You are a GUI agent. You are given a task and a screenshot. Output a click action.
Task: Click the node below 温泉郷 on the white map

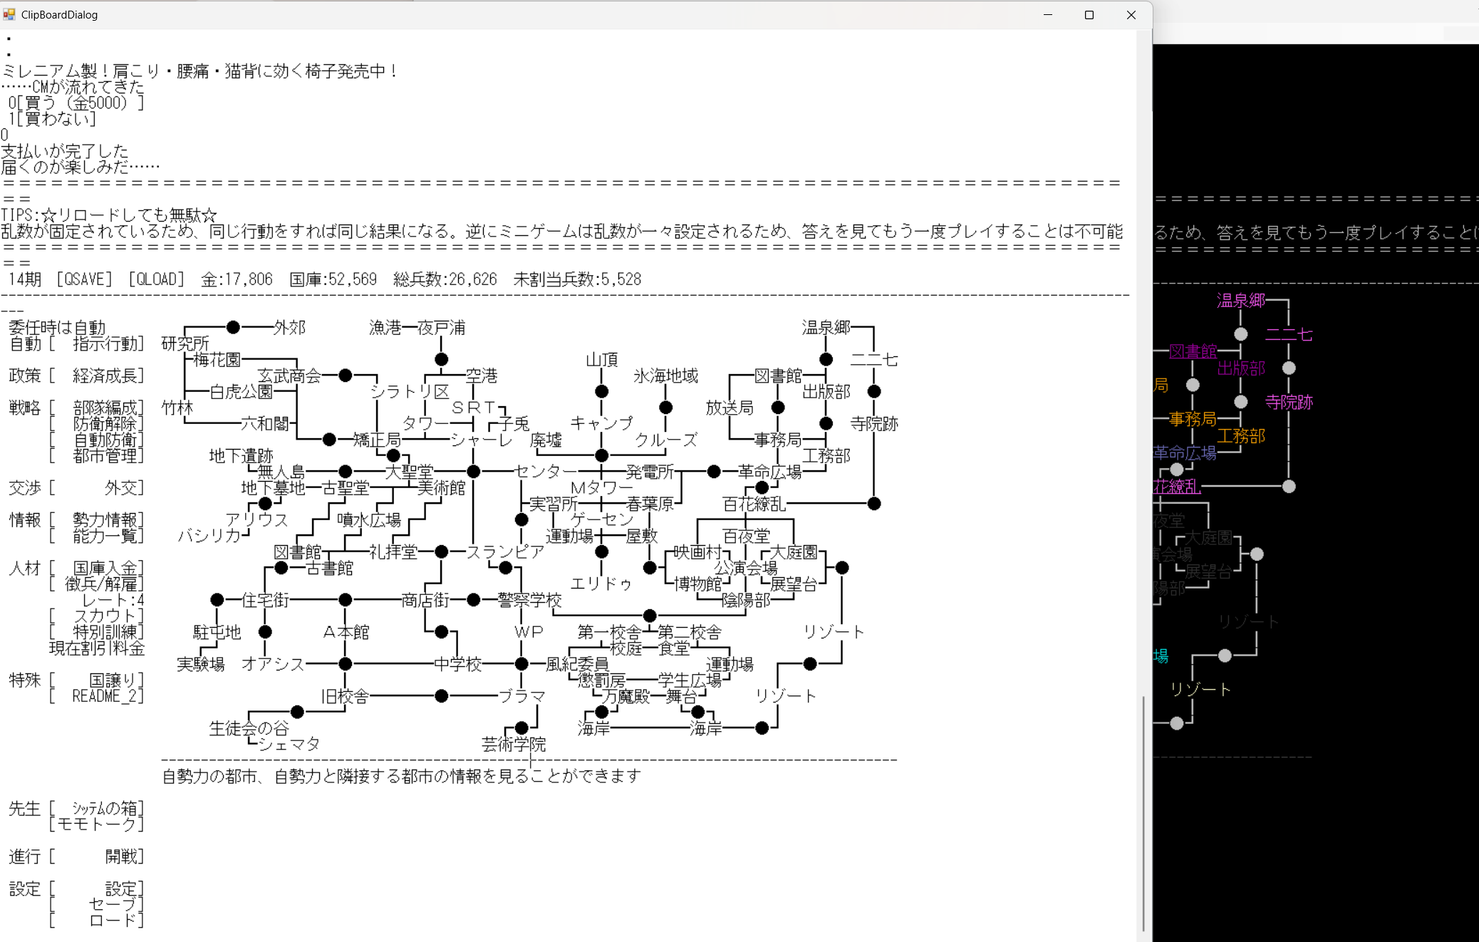click(x=826, y=359)
